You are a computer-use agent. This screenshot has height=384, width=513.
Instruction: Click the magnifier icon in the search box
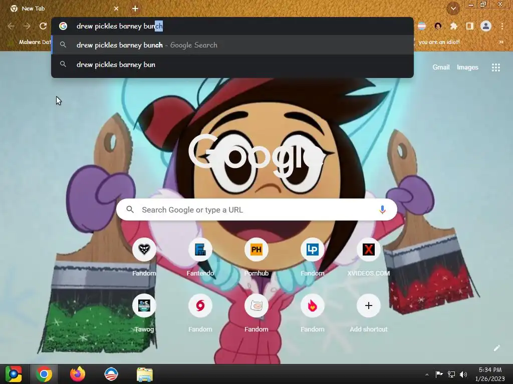pyautogui.click(x=130, y=209)
